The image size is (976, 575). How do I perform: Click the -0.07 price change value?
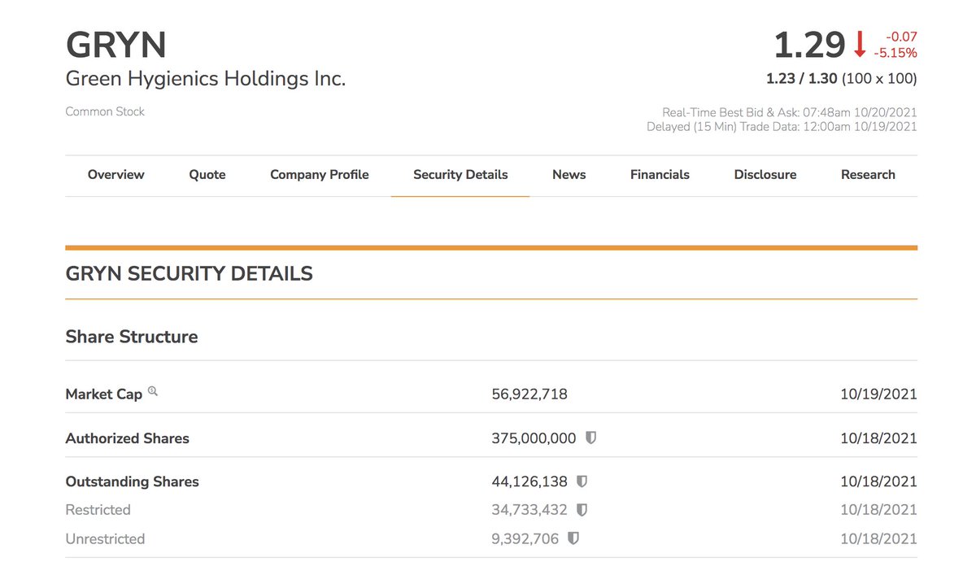[x=901, y=37]
